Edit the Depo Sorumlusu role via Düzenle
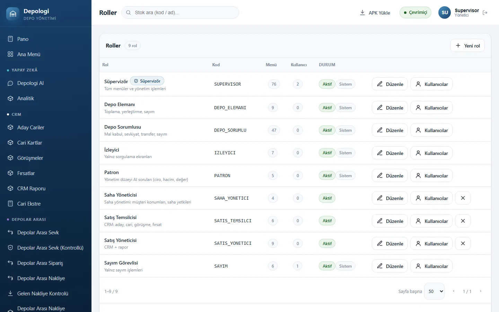The height and width of the screenshot is (312, 499). tap(390, 130)
